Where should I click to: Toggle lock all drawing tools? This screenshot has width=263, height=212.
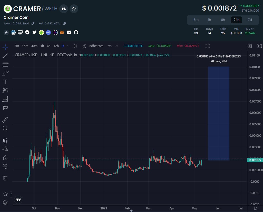pos(5,158)
